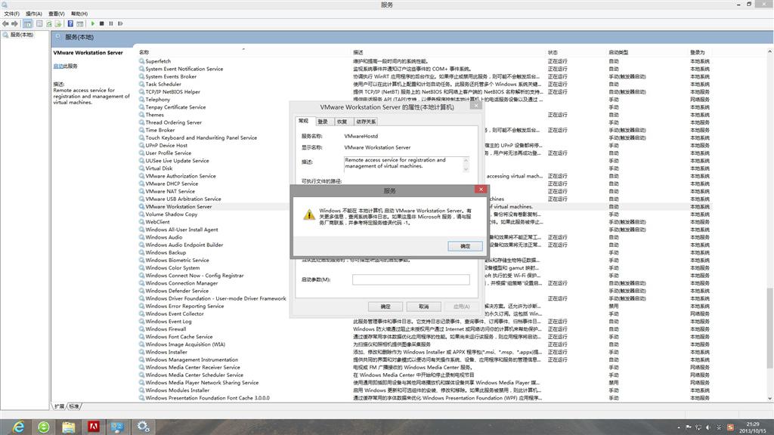
Task: Open the 帮助(H) menu
Action: point(79,14)
